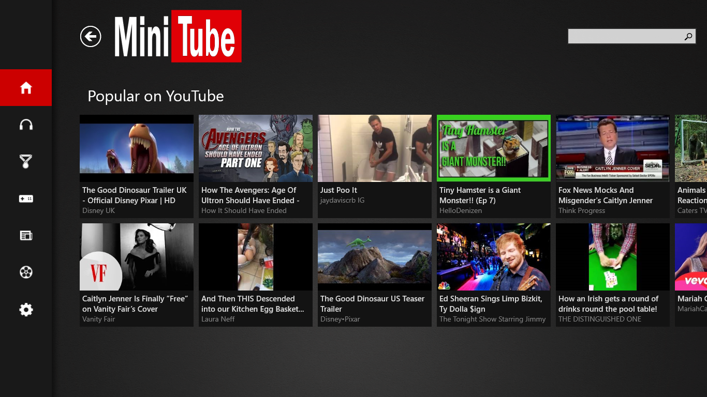
Task: Open the Just Poo It video thumbnail
Action: tap(375, 148)
